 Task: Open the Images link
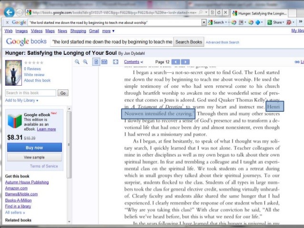(x=21, y=31)
